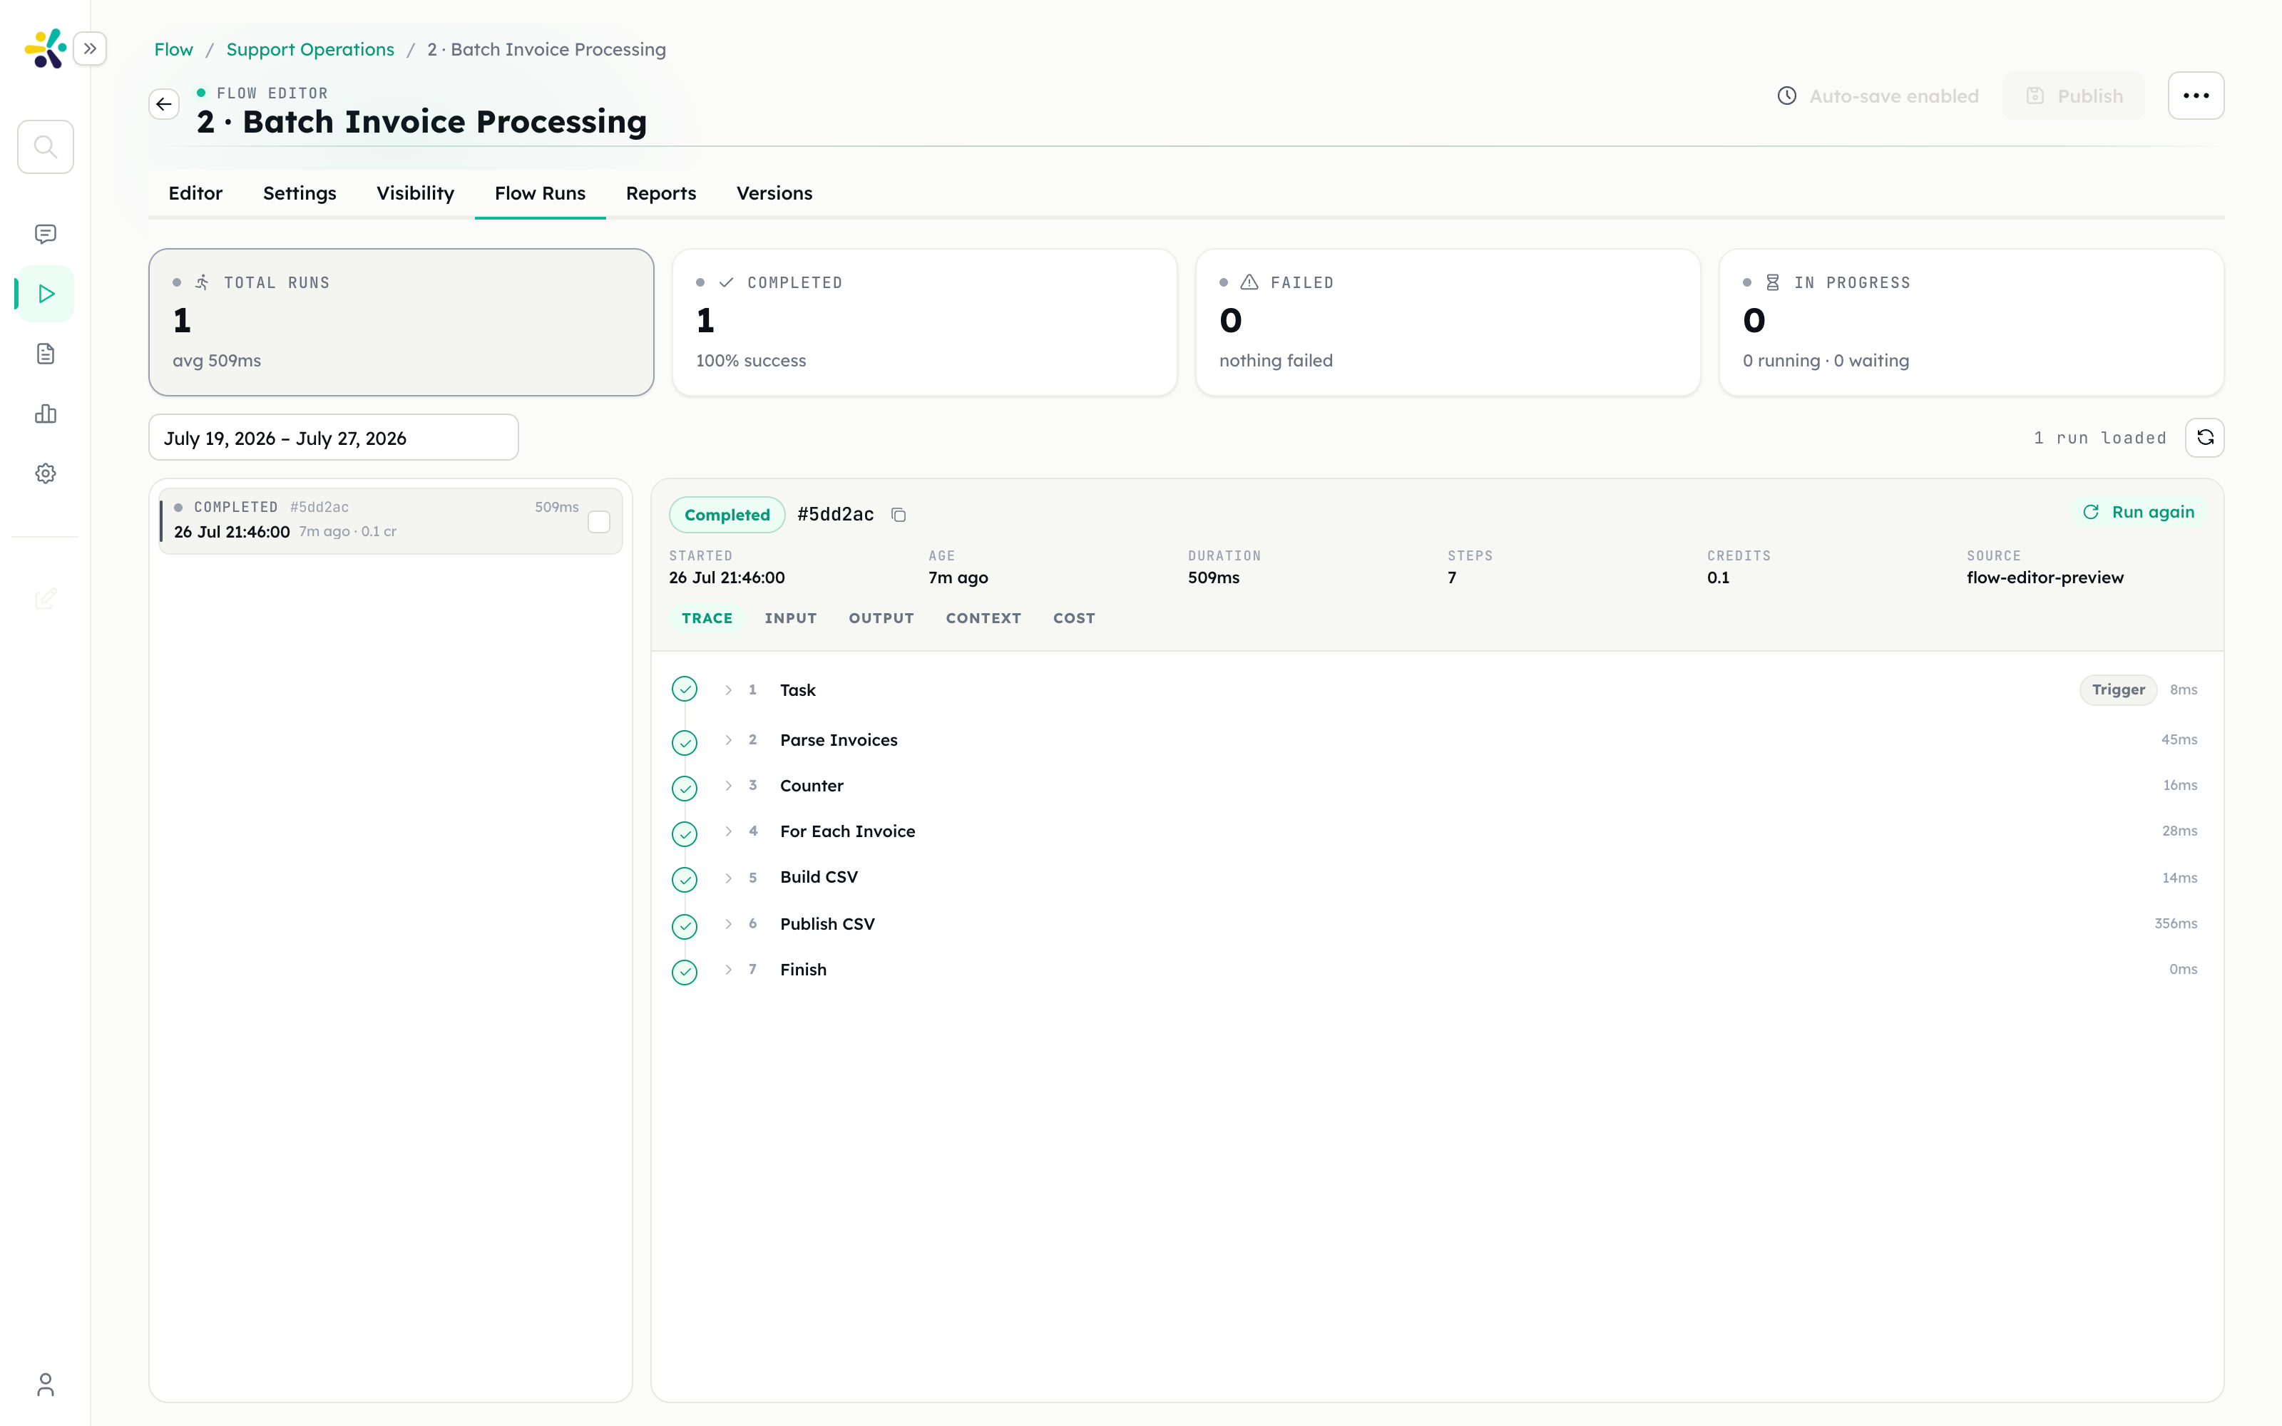Viewport: 2282px width, 1426px height.
Task: Click the green check icon for Publish CSV step
Action: coord(685,925)
